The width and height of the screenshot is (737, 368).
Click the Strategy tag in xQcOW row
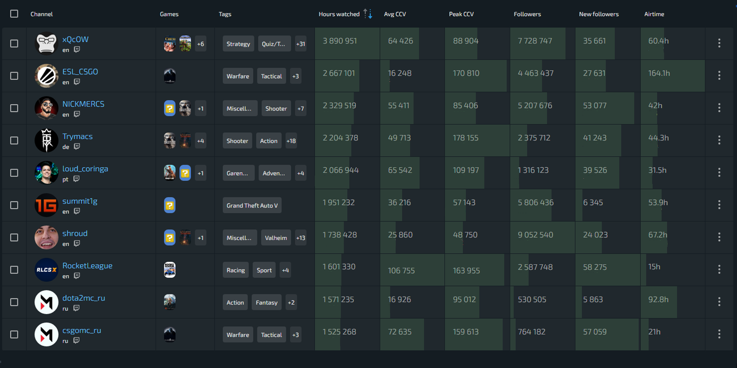point(238,44)
